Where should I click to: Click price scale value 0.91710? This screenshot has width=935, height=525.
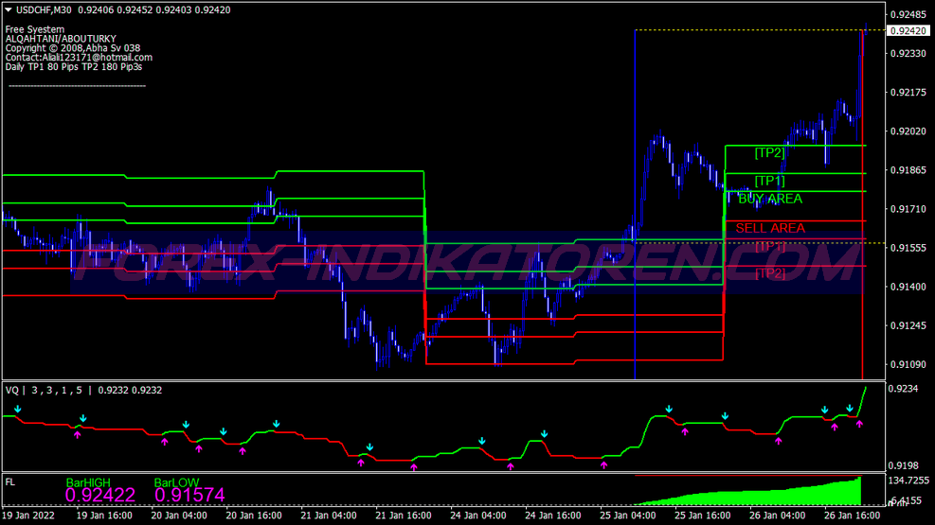pyautogui.click(x=908, y=209)
